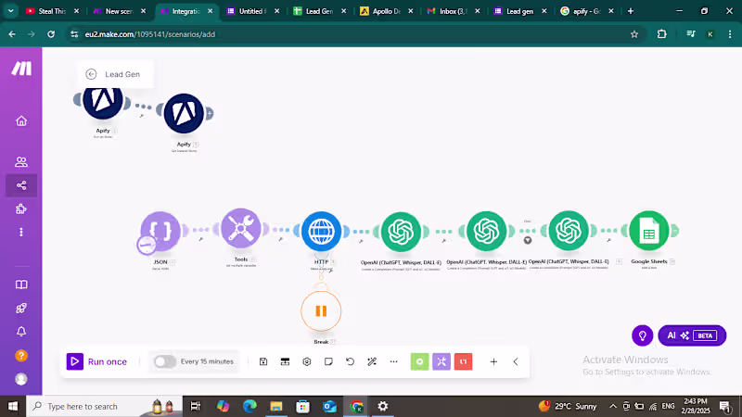This screenshot has height=417, width=742.
Task: Open Chrome three-dots menu
Action: point(730,34)
